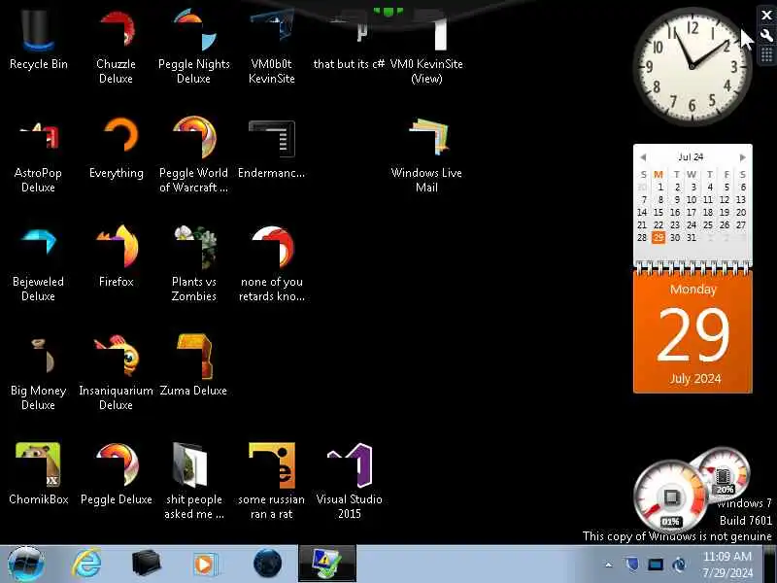Select the Visual Studio 2015 shortcut

(x=350, y=481)
